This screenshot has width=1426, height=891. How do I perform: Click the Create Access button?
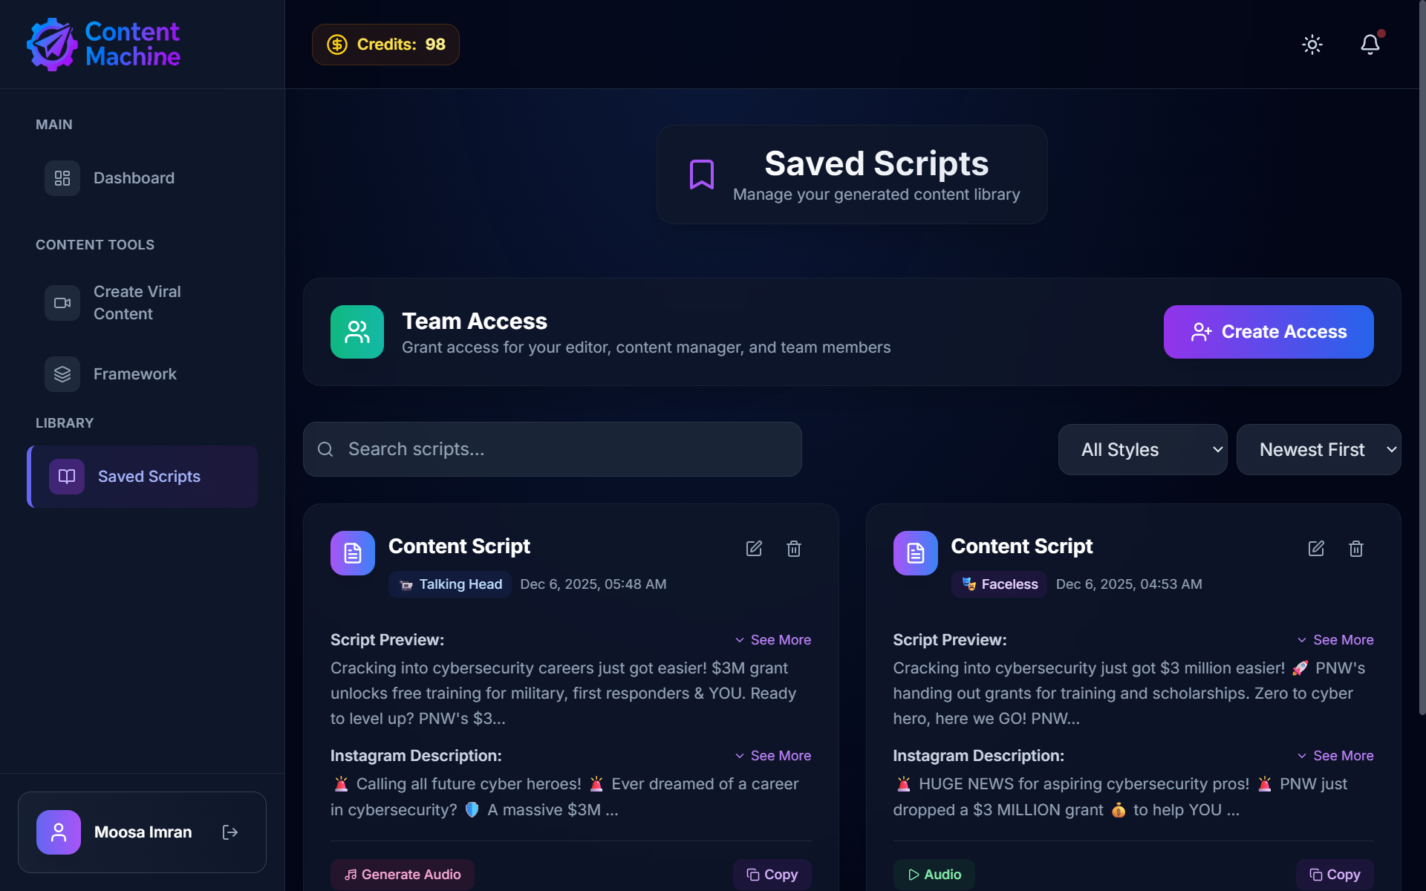[1269, 332]
